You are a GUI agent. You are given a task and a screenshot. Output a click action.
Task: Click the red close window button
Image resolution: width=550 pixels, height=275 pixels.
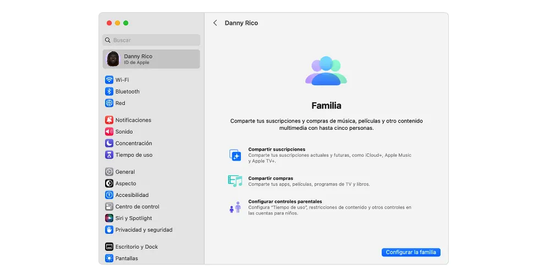(109, 23)
